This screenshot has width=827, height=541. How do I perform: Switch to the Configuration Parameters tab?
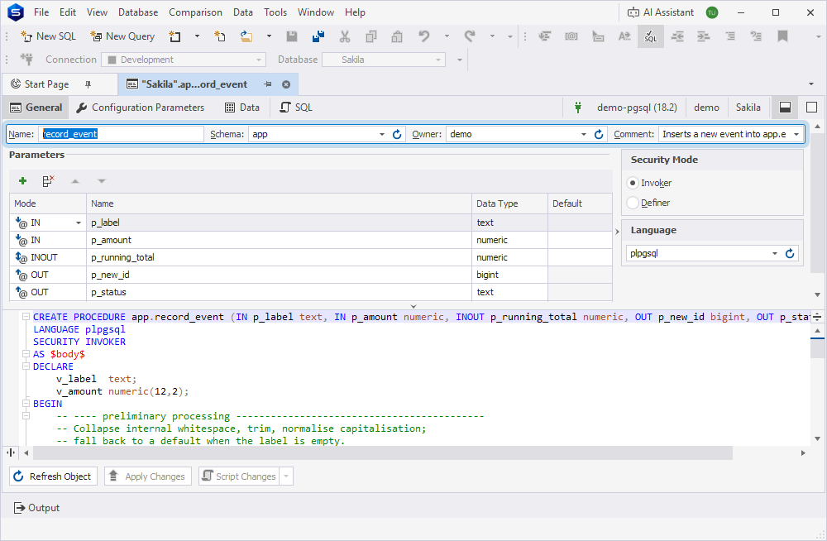tap(141, 108)
